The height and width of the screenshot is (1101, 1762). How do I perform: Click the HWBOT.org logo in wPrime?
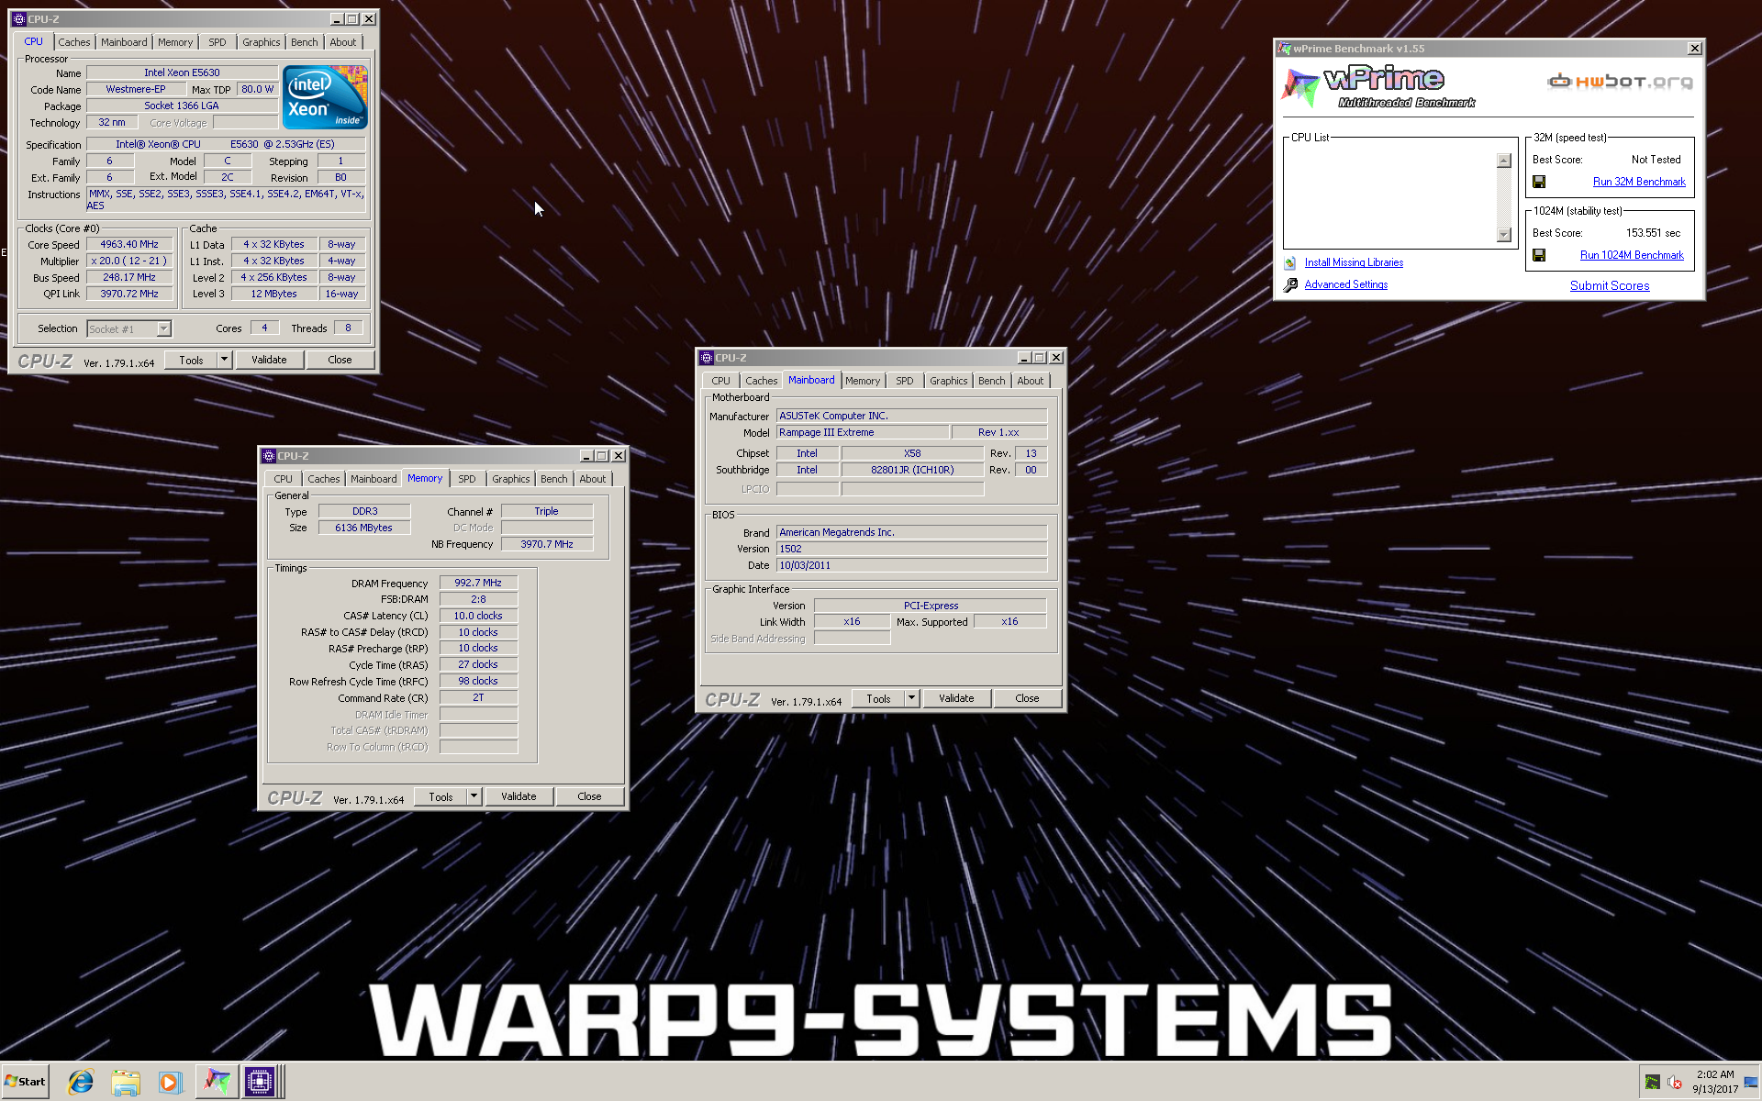coord(1620,82)
